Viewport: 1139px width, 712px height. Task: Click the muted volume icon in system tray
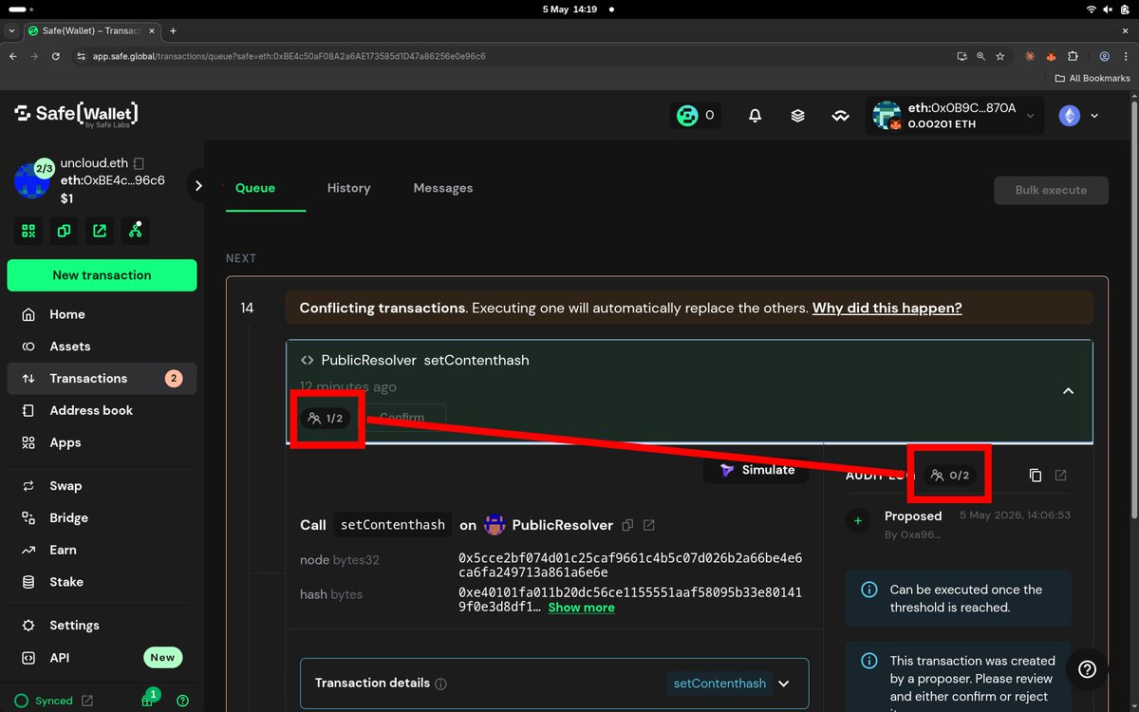pyautogui.click(x=1109, y=9)
